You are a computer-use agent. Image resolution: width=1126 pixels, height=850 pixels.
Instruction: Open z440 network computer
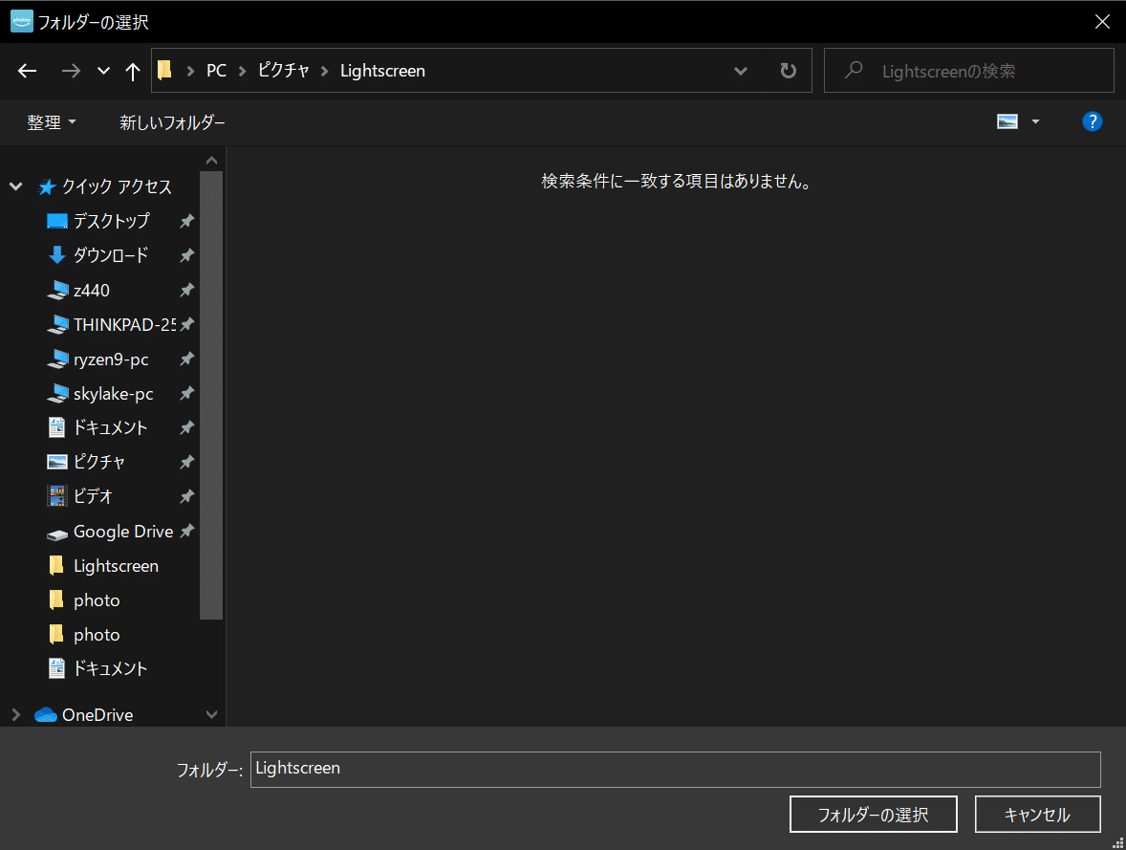click(x=91, y=290)
